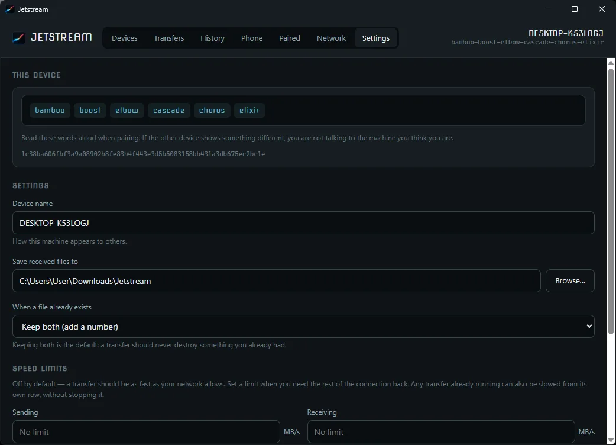Click the 'bamboo' pairing word chip
616x445 pixels.
tap(50, 111)
